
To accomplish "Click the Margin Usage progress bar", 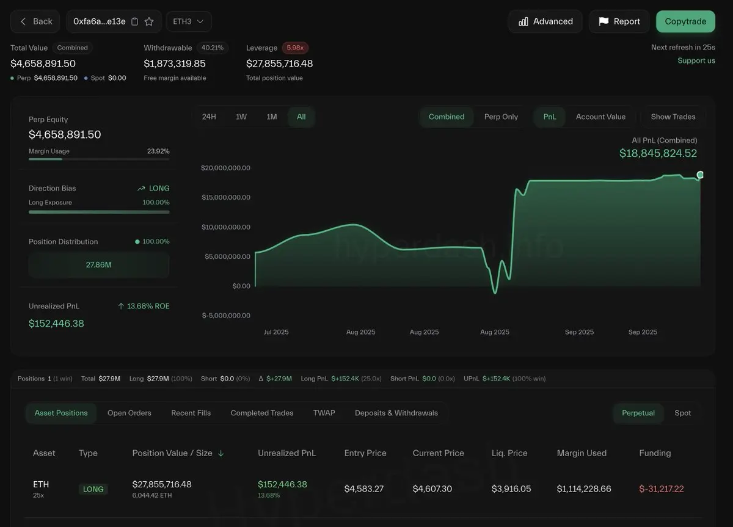I will tap(99, 159).
